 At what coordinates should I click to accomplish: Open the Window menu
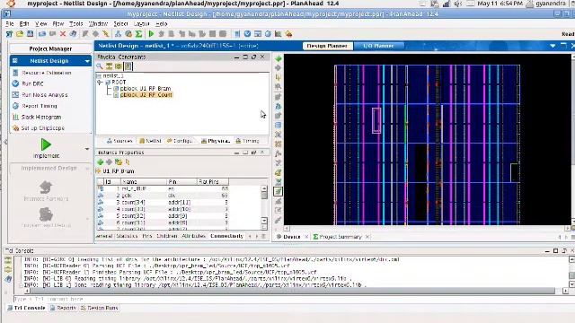click(x=98, y=23)
